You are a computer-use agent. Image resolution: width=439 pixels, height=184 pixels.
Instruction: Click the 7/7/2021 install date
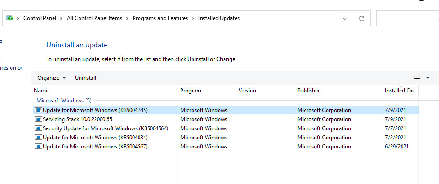(x=395, y=128)
